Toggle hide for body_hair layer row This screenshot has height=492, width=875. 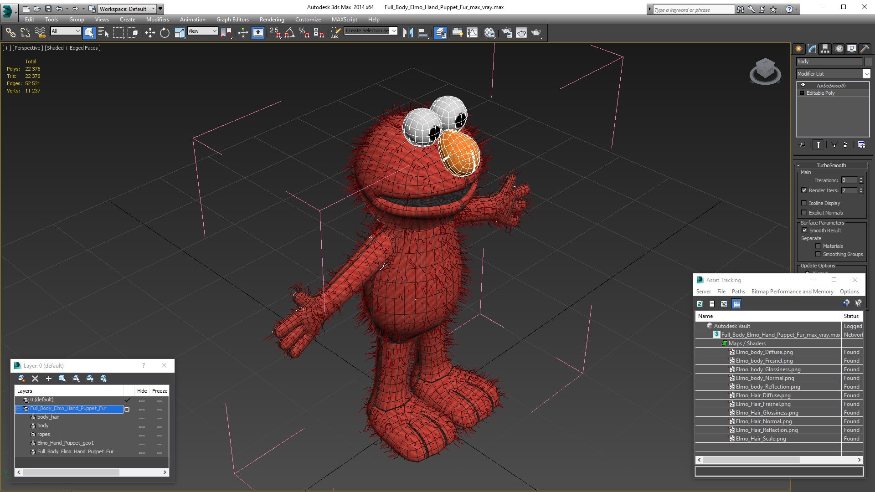pyautogui.click(x=142, y=418)
